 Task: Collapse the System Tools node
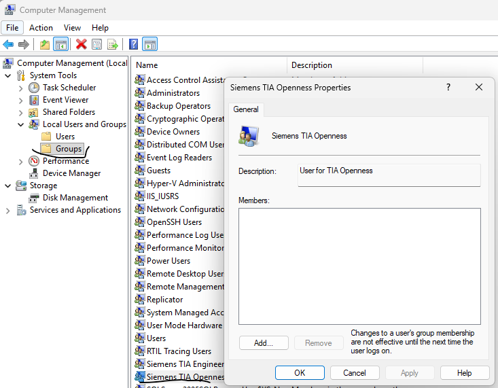click(8, 75)
